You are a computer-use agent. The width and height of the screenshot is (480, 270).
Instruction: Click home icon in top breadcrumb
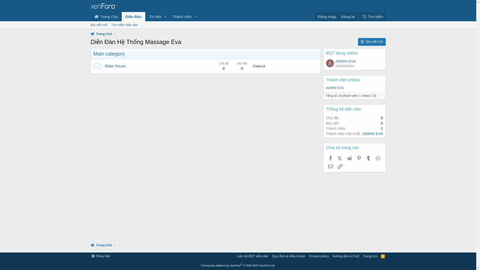[92, 34]
